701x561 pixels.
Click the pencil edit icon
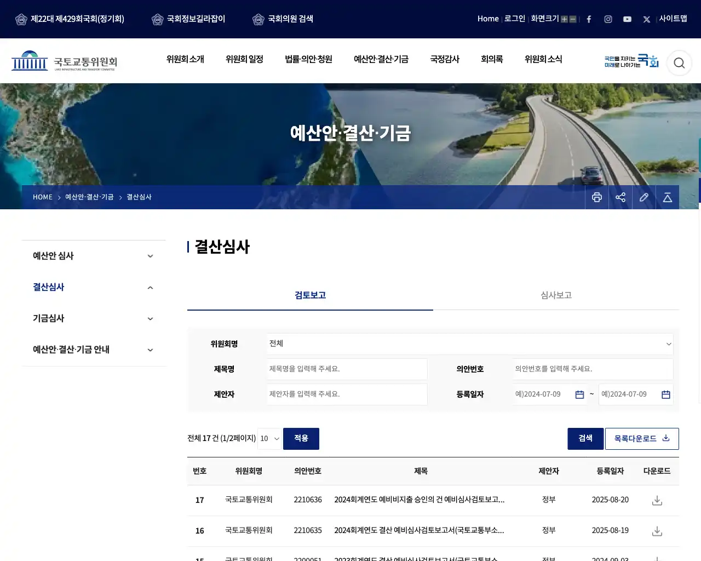point(644,197)
